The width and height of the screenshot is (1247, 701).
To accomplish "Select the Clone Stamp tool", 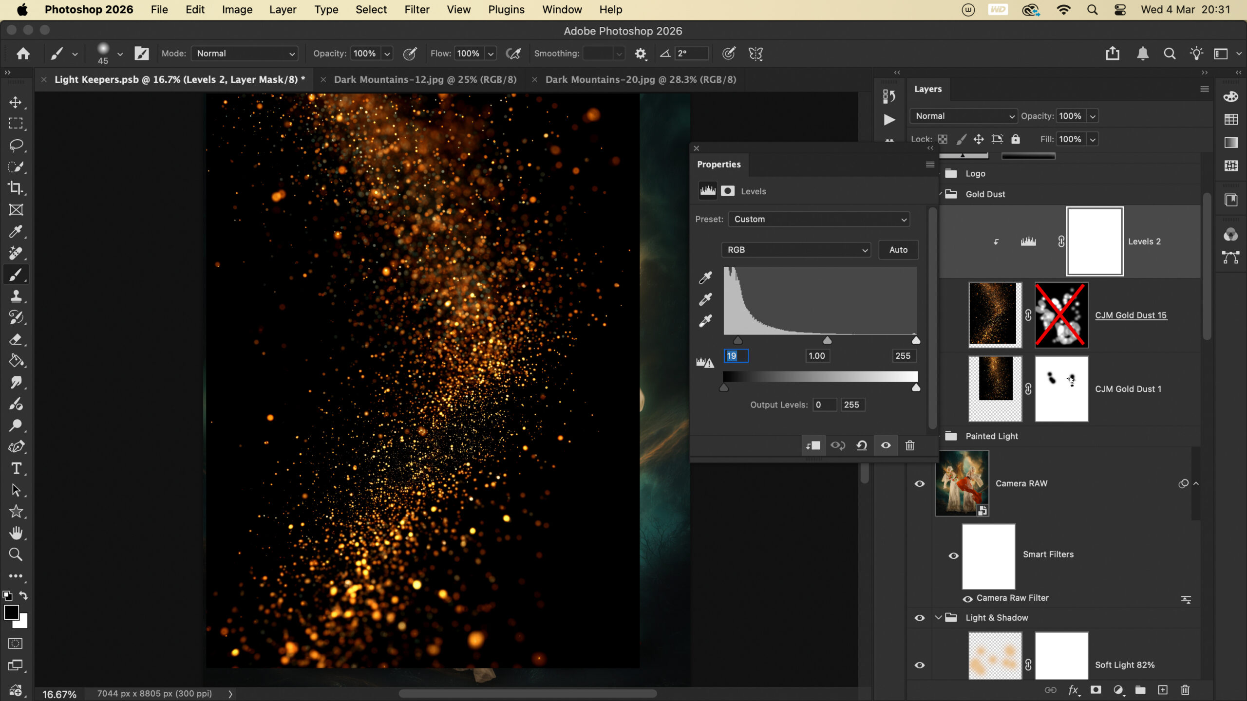I will (16, 296).
